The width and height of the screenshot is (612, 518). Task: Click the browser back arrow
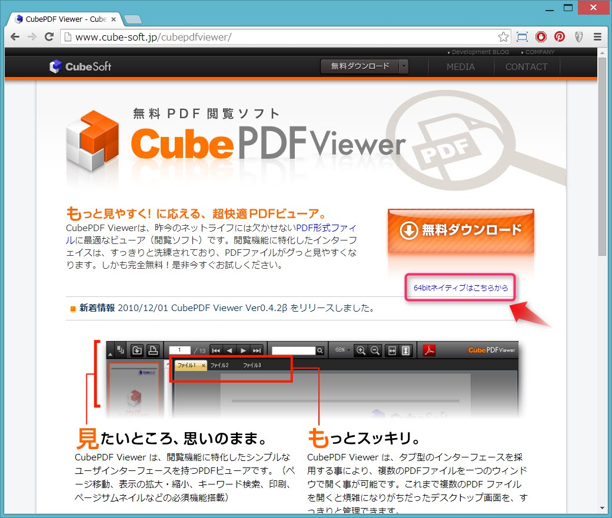[x=15, y=37]
